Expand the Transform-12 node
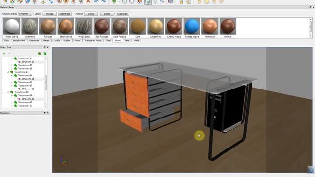Screen dimensions: 315x177 [x=12, y=65]
